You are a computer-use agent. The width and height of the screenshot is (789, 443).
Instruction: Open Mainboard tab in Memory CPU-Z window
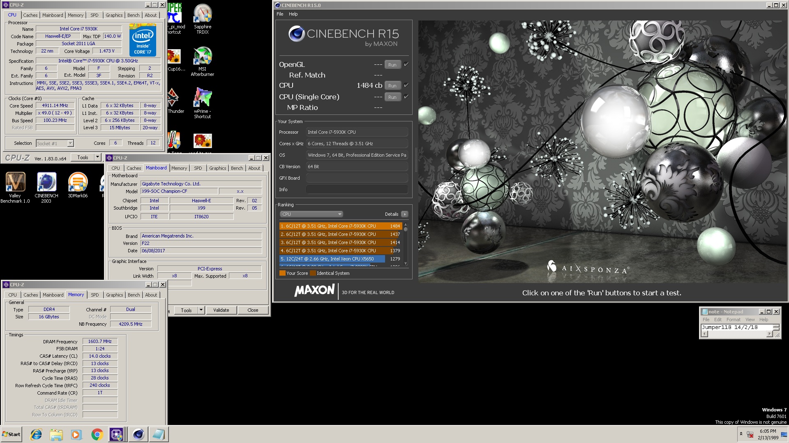(x=53, y=295)
